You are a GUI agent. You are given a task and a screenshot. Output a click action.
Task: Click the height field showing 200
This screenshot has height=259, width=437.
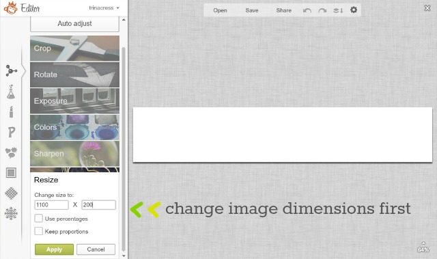98,205
